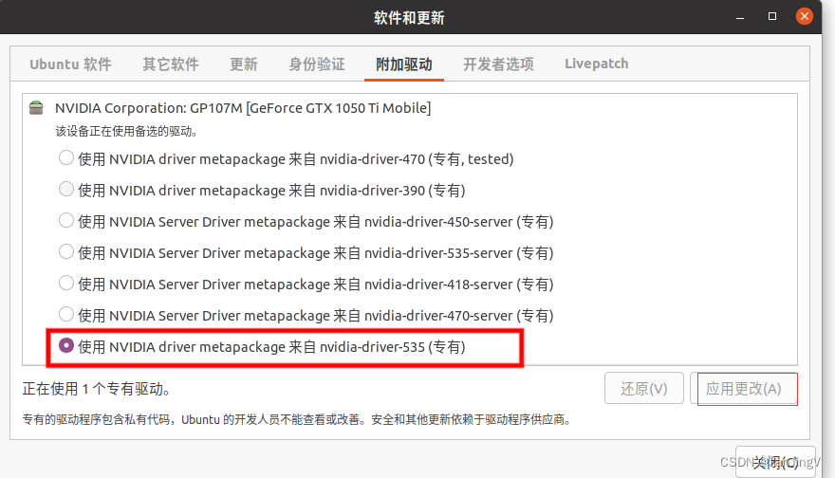The width and height of the screenshot is (835, 478).
Task: Go to the 更新 tab
Action: 243,64
